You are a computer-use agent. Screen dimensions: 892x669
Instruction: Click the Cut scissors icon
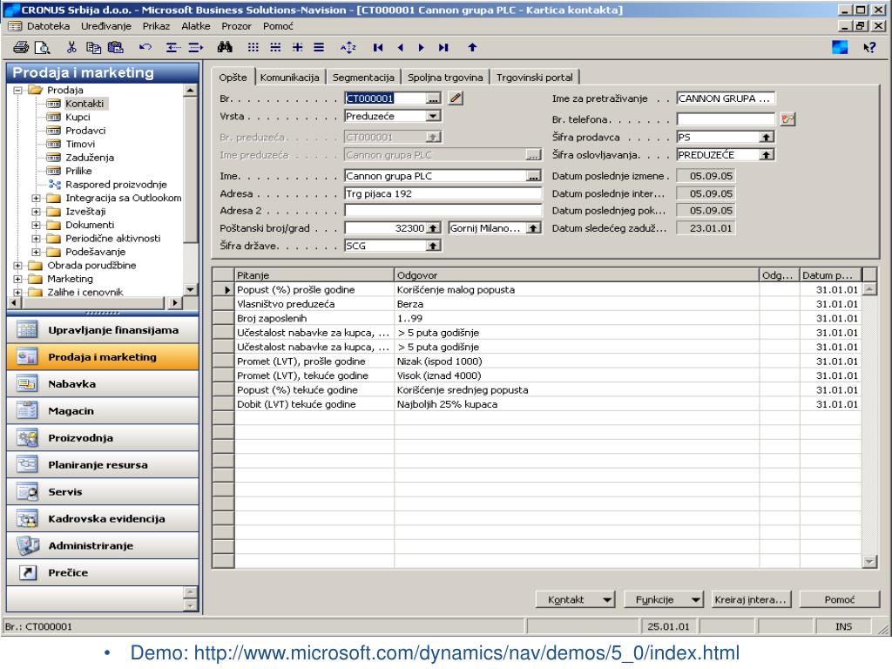point(71,48)
